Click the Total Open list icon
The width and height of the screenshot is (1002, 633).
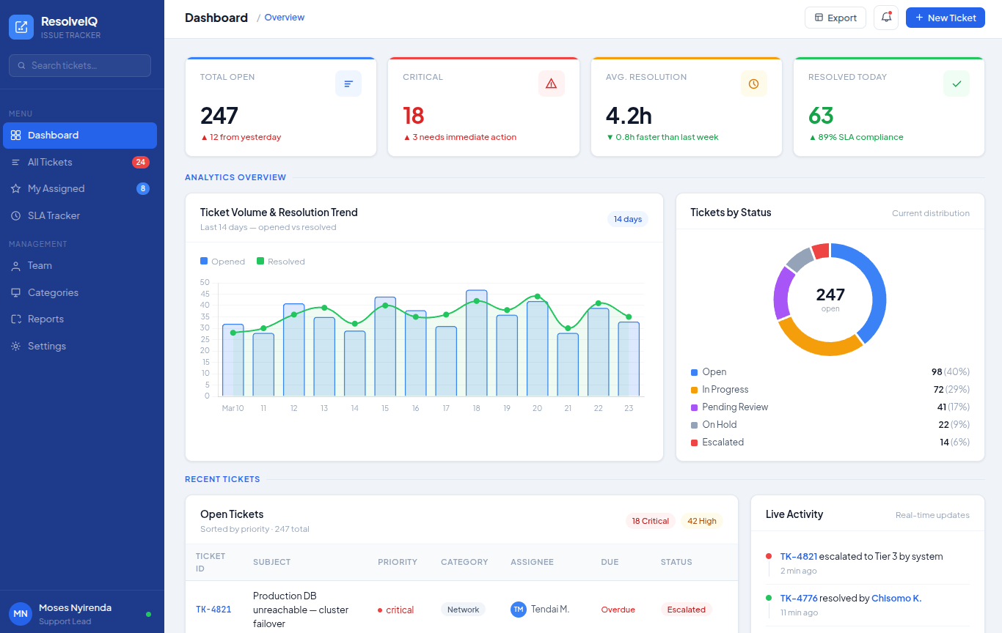(348, 84)
